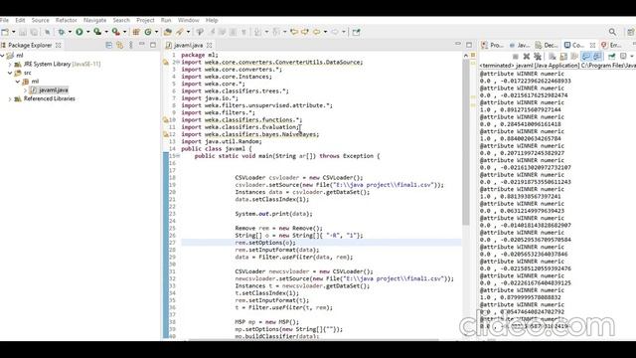Click the New Java Class icon
The image size is (636, 358).
pyautogui.click(x=148, y=32)
